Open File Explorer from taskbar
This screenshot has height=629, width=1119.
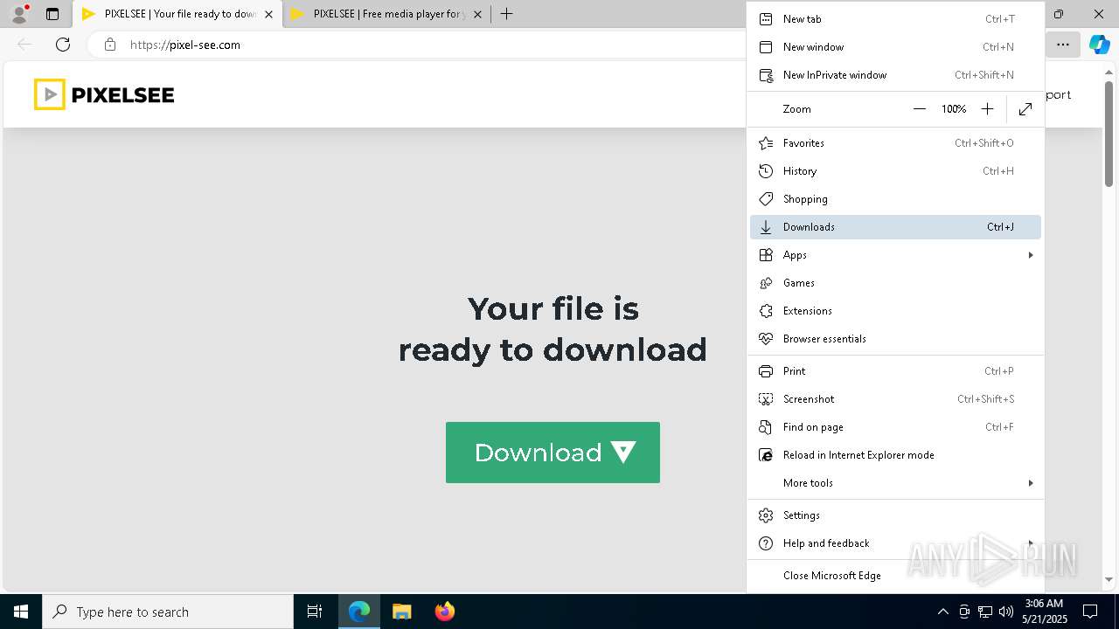click(401, 612)
